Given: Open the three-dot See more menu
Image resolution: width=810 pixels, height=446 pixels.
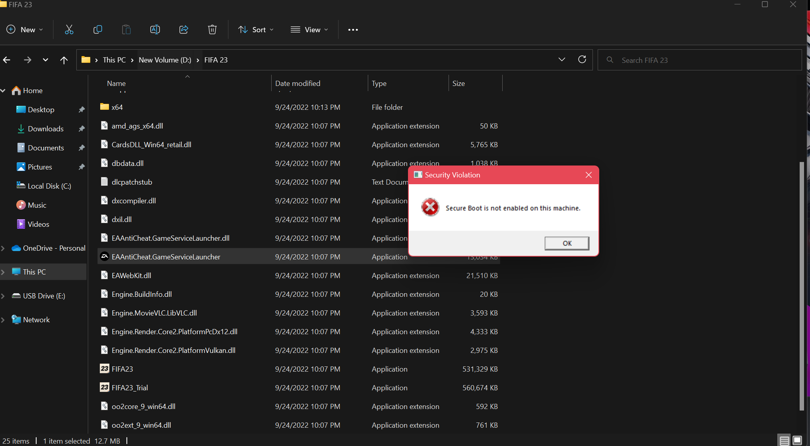Looking at the screenshot, I should pos(353,30).
